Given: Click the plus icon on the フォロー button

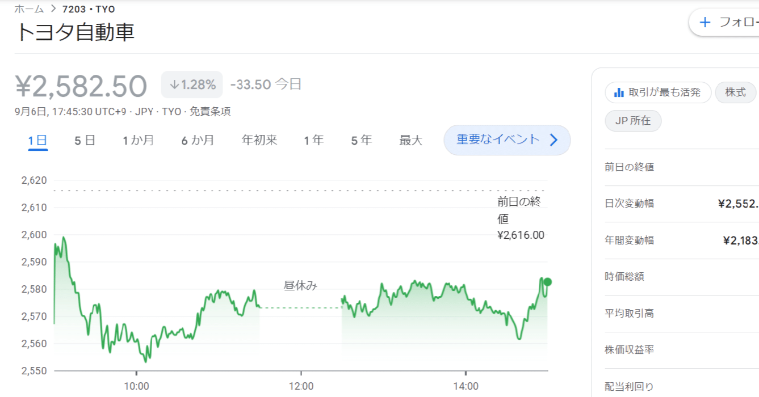Looking at the screenshot, I should (705, 22).
